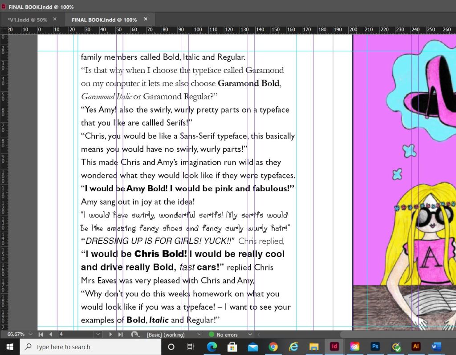Image resolution: width=456 pixels, height=355 pixels.
Task: Click the horizontal scrollbar thumb
Action: tap(398, 334)
